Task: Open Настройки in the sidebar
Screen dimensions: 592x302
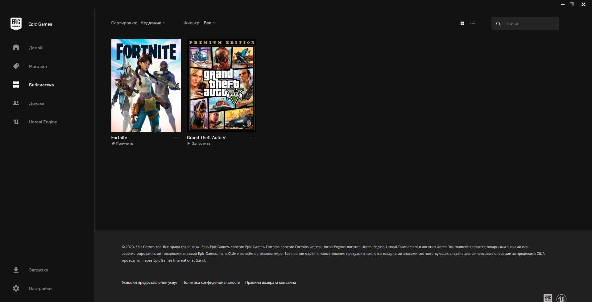Action: point(40,288)
